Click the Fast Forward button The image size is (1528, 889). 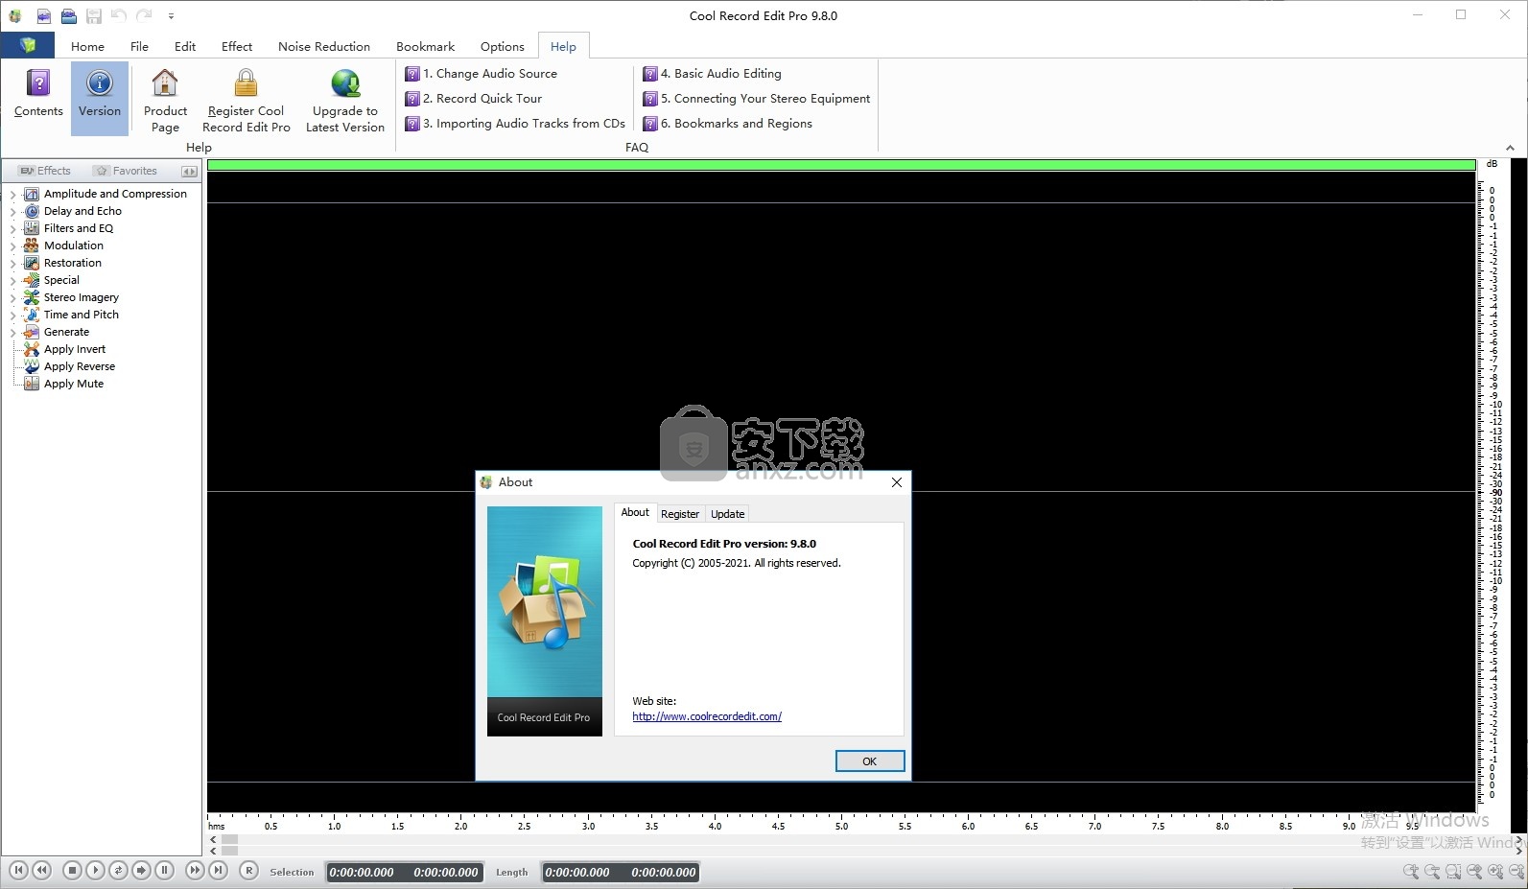click(195, 870)
